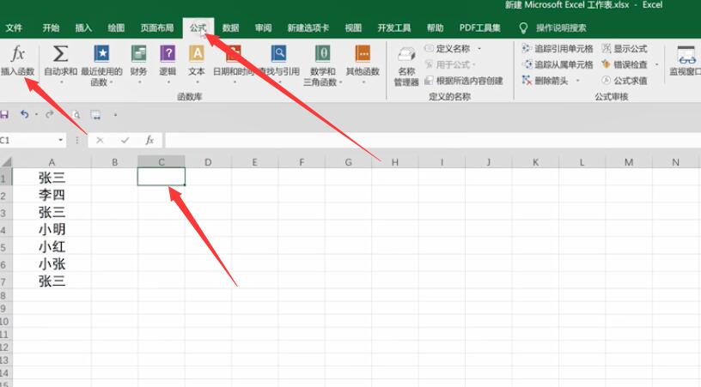Click Evaluate Formula (公式求值)
This screenshot has height=387, width=701.
tap(625, 81)
